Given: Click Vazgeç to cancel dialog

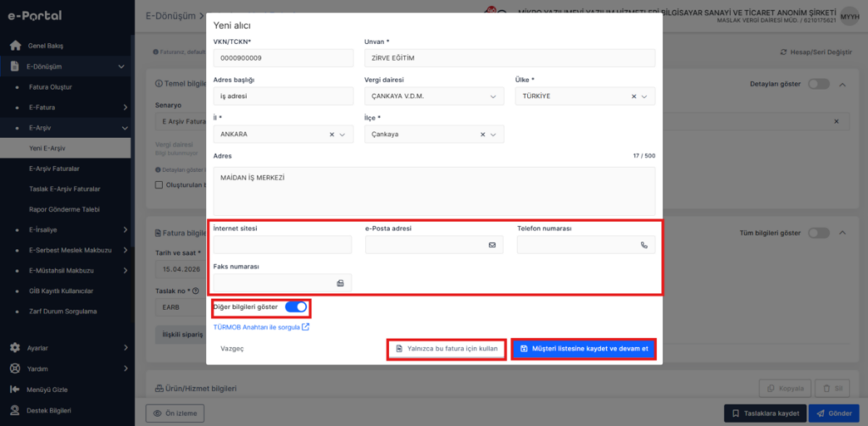Looking at the screenshot, I should coord(232,349).
